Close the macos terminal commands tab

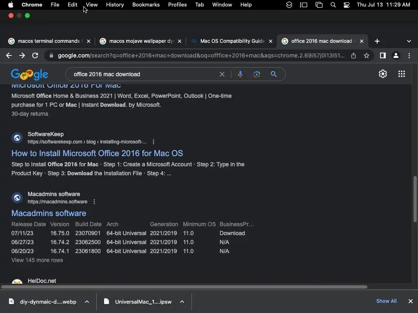point(89,41)
